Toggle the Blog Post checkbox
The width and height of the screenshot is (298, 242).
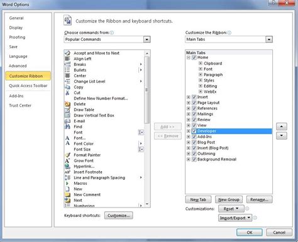click(194, 142)
